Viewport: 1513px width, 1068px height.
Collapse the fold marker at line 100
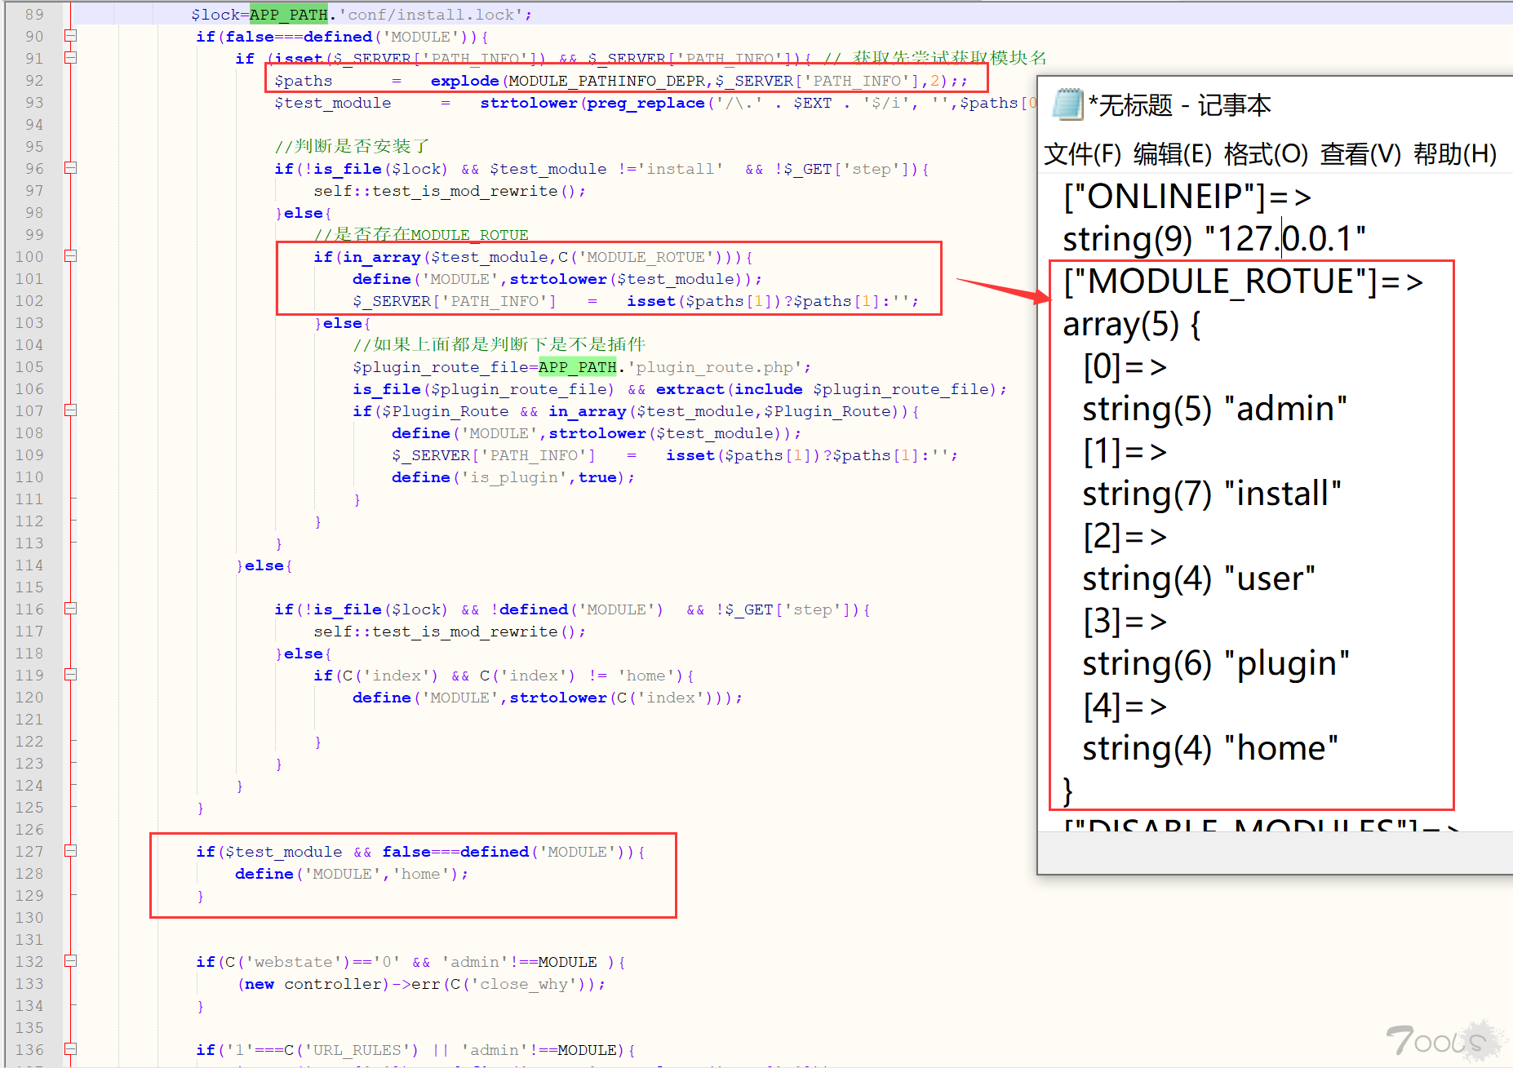click(x=71, y=256)
